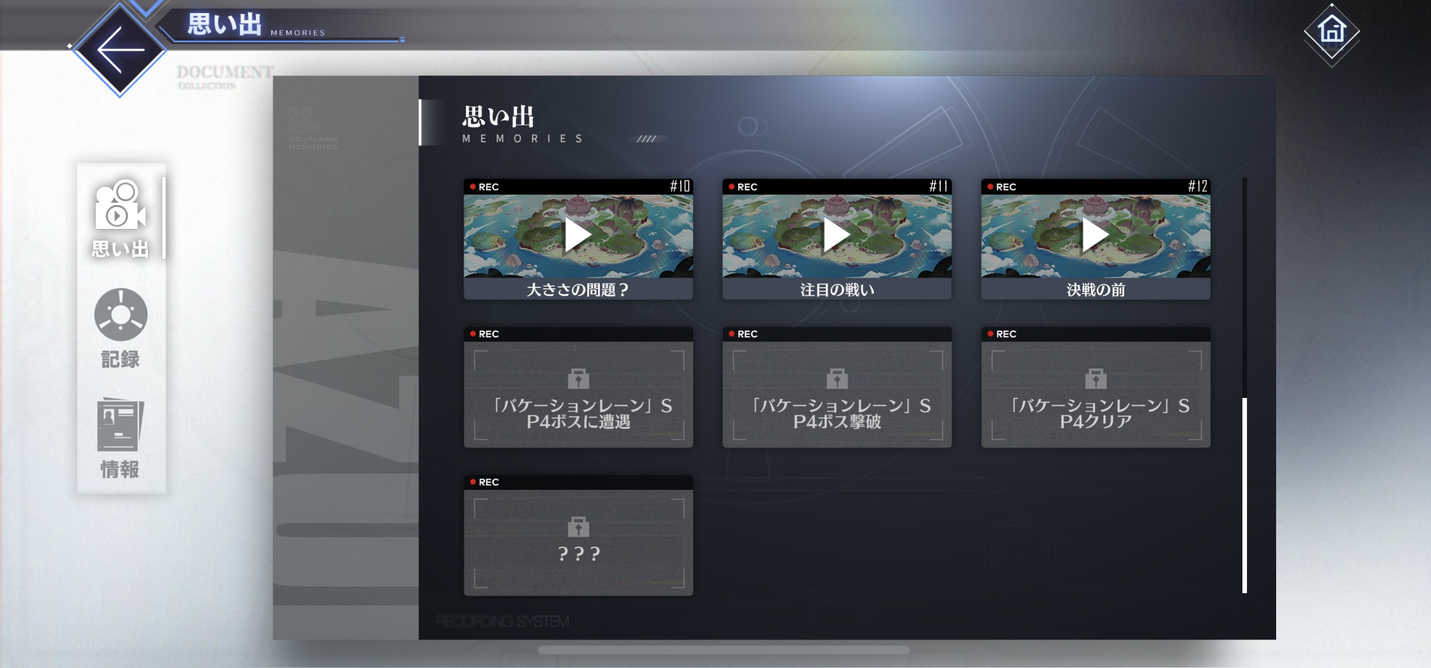1431x668 pixels.
Task: Play memory #12 決戦の前
Action: click(1096, 235)
